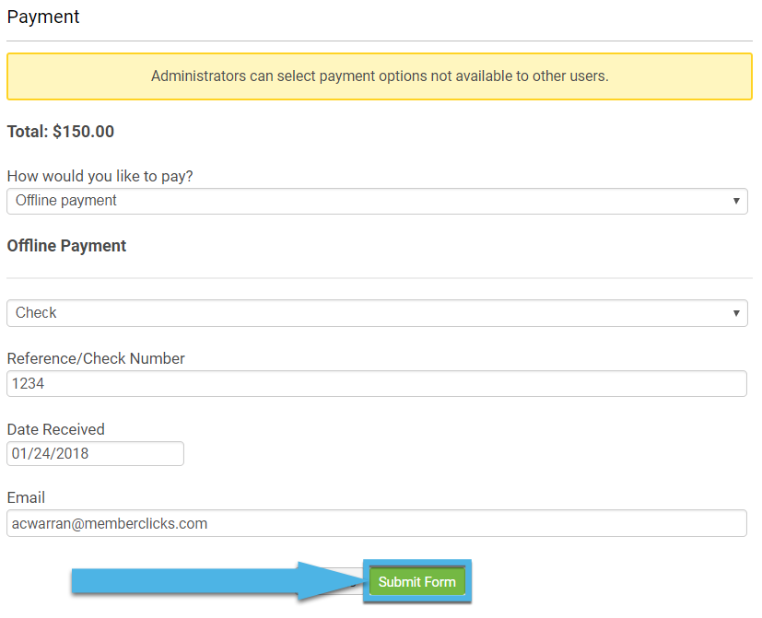Click the 'How would you like to pay?' label
Screen dimensions: 762x618
click(x=100, y=176)
